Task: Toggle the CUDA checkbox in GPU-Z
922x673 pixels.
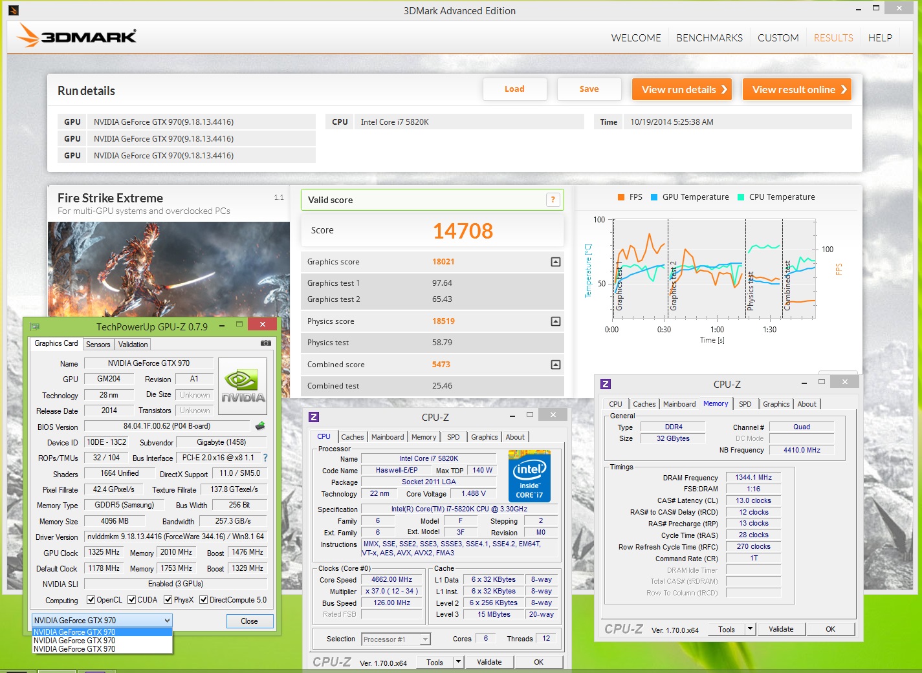Action: [x=131, y=600]
